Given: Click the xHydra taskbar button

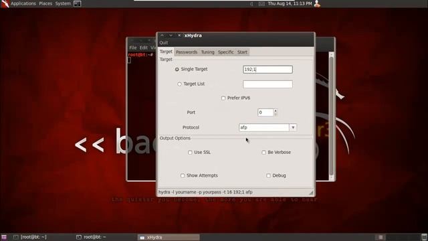Looking at the screenshot, I should (169, 237).
